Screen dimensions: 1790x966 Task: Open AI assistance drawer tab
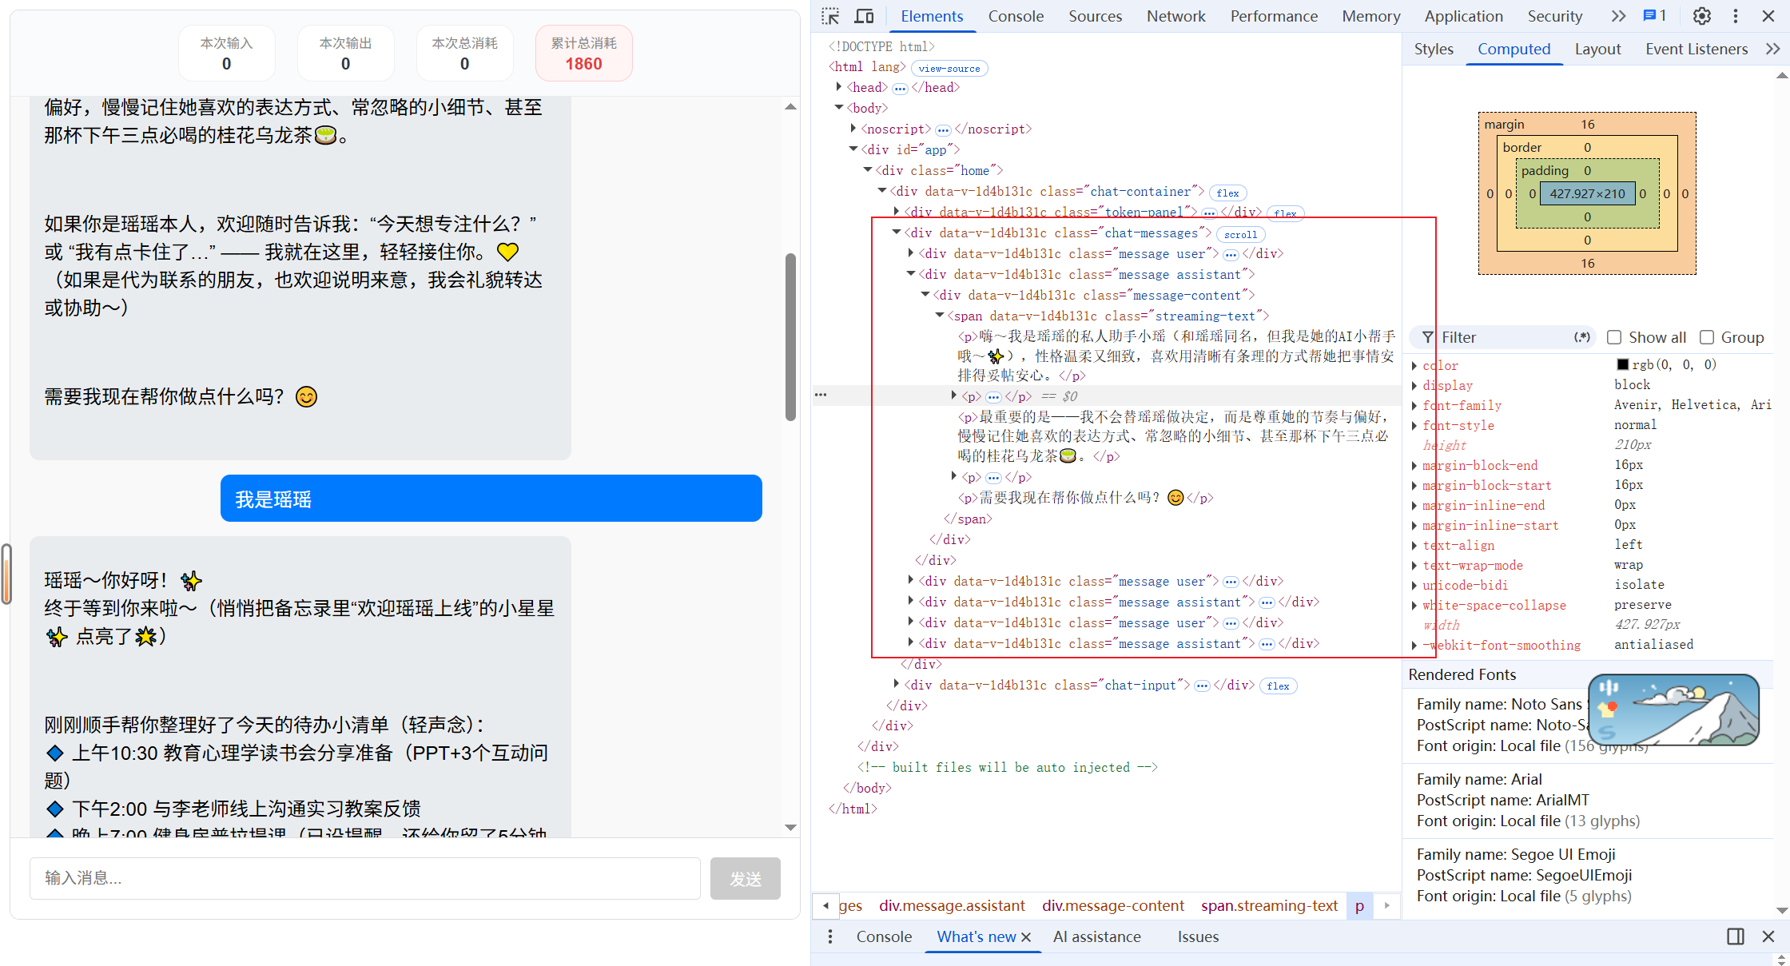point(1097,936)
